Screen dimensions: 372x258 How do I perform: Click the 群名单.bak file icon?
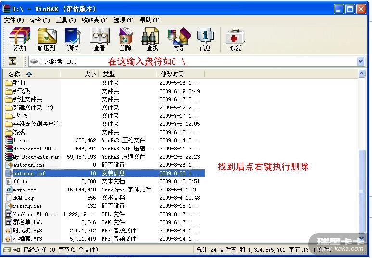click(x=9, y=222)
